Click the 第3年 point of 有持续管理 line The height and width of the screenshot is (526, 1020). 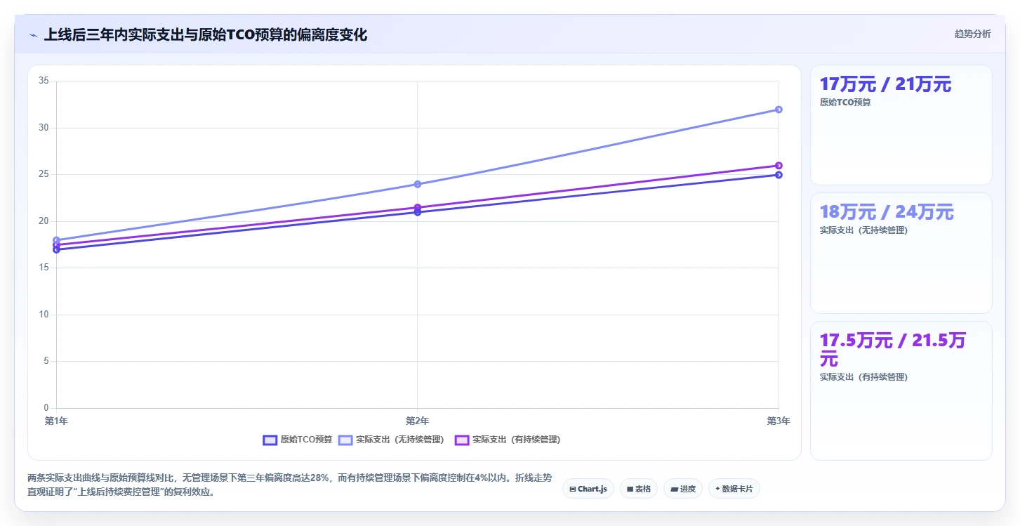click(x=779, y=166)
